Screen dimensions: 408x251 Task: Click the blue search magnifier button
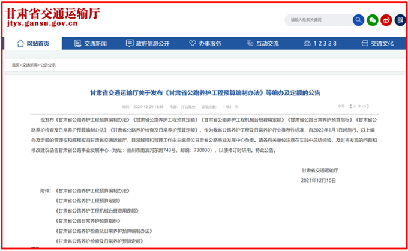click(358, 20)
